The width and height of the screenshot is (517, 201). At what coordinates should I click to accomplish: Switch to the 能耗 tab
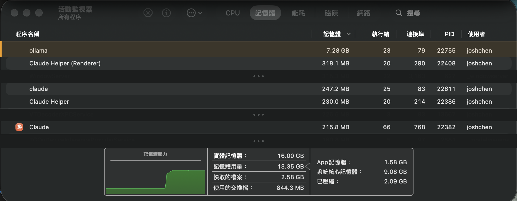pos(298,13)
